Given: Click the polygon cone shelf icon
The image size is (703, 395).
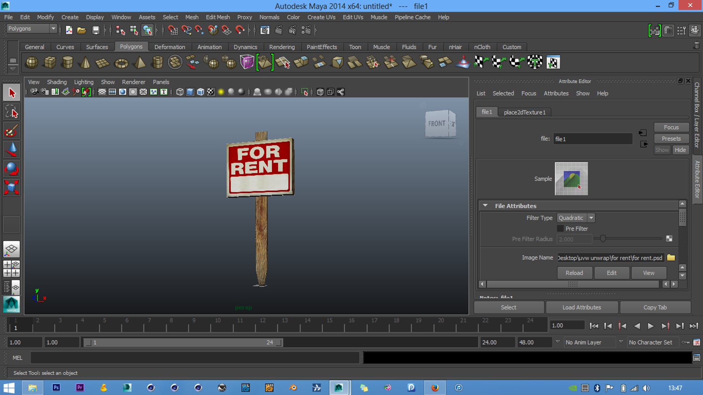Looking at the screenshot, I should click(85, 63).
